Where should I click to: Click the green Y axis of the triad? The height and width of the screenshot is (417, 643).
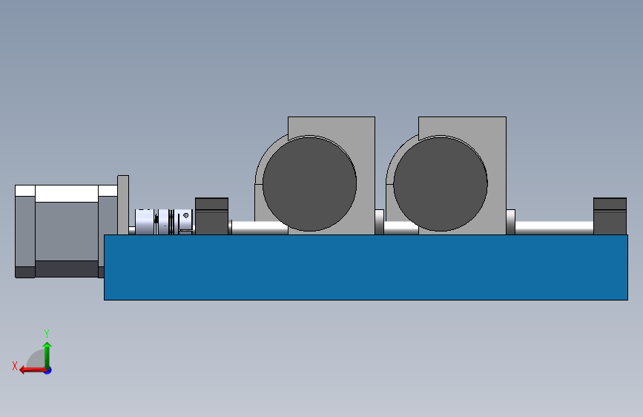coord(47,355)
